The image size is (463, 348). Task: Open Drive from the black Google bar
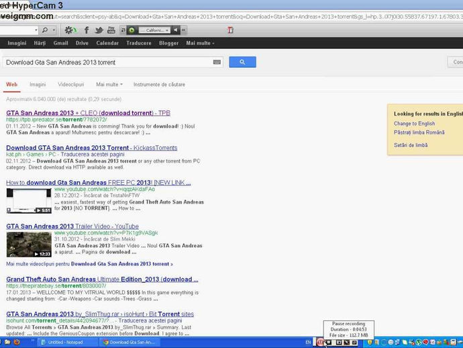click(82, 43)
